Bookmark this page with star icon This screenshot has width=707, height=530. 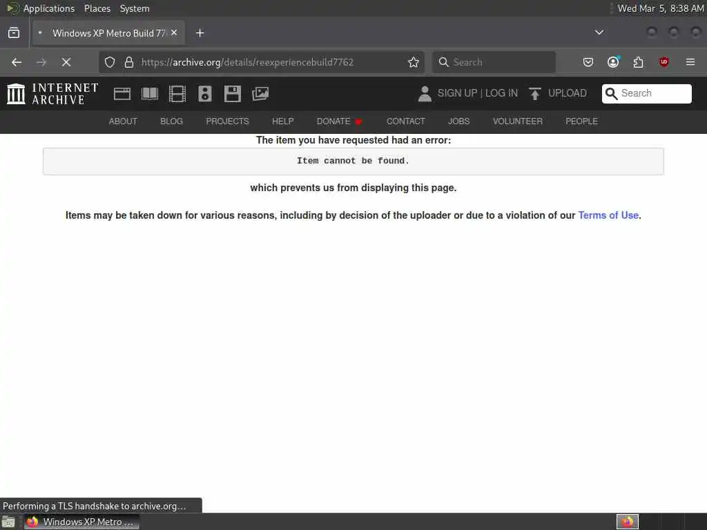click(413, 62)
